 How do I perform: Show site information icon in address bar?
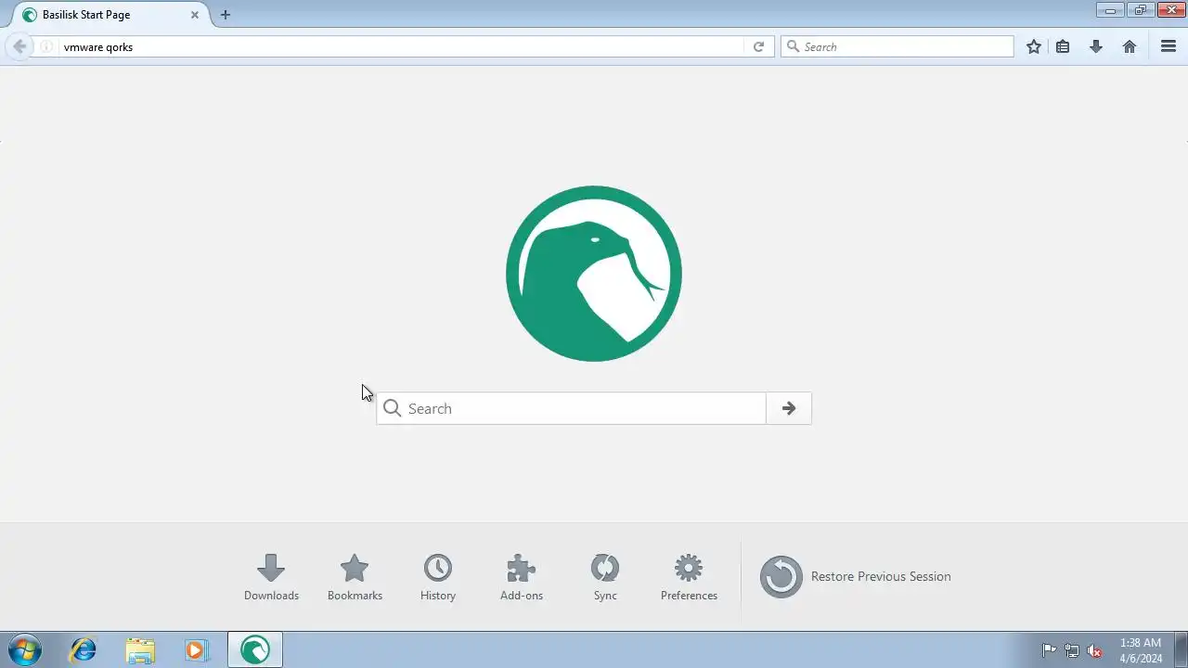point(45,46)
